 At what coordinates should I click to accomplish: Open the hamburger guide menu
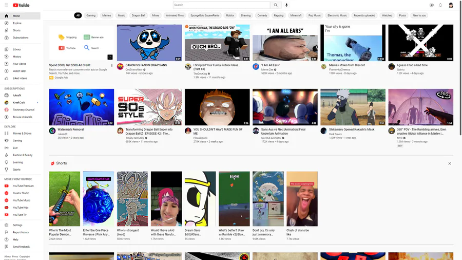6,5
